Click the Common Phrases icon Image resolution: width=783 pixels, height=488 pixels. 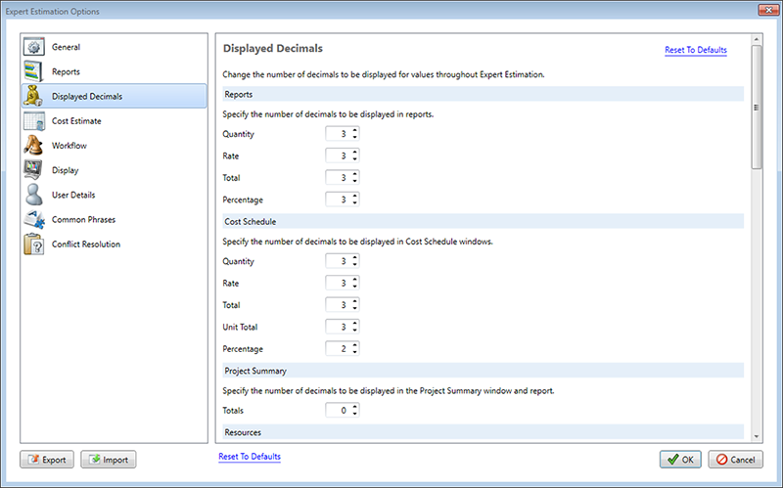click(x=34, y=220)
